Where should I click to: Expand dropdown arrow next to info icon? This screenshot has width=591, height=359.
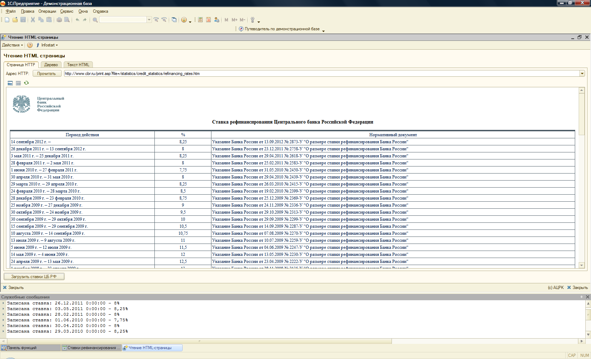click(x=190, y=22)
